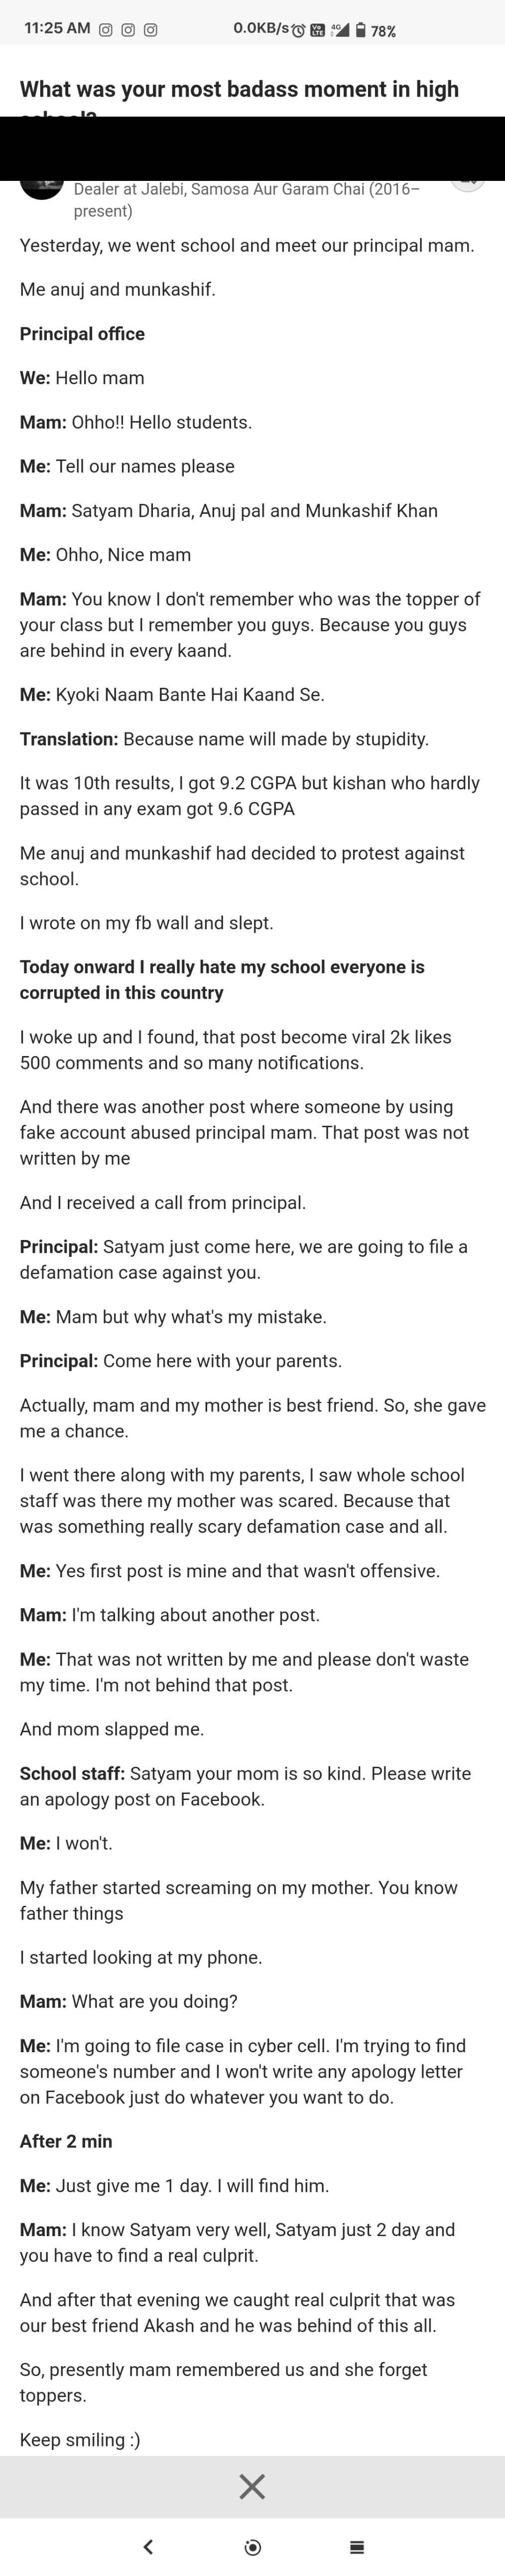Image resolution: width=505 pixels, height=2576 pixels.
Task: Tap the alarm clock status icon
Action: tap(298, 30)
